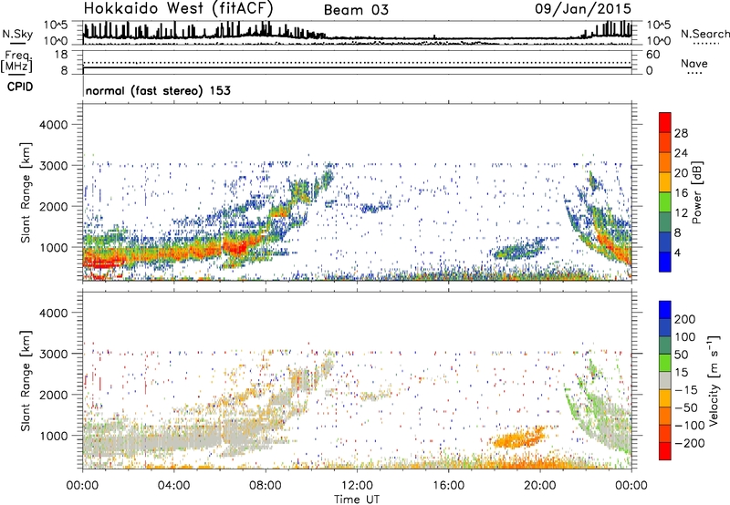
Task: Click the power panel 'Slant Range [km]' label
Action: (x=26, y=192)
